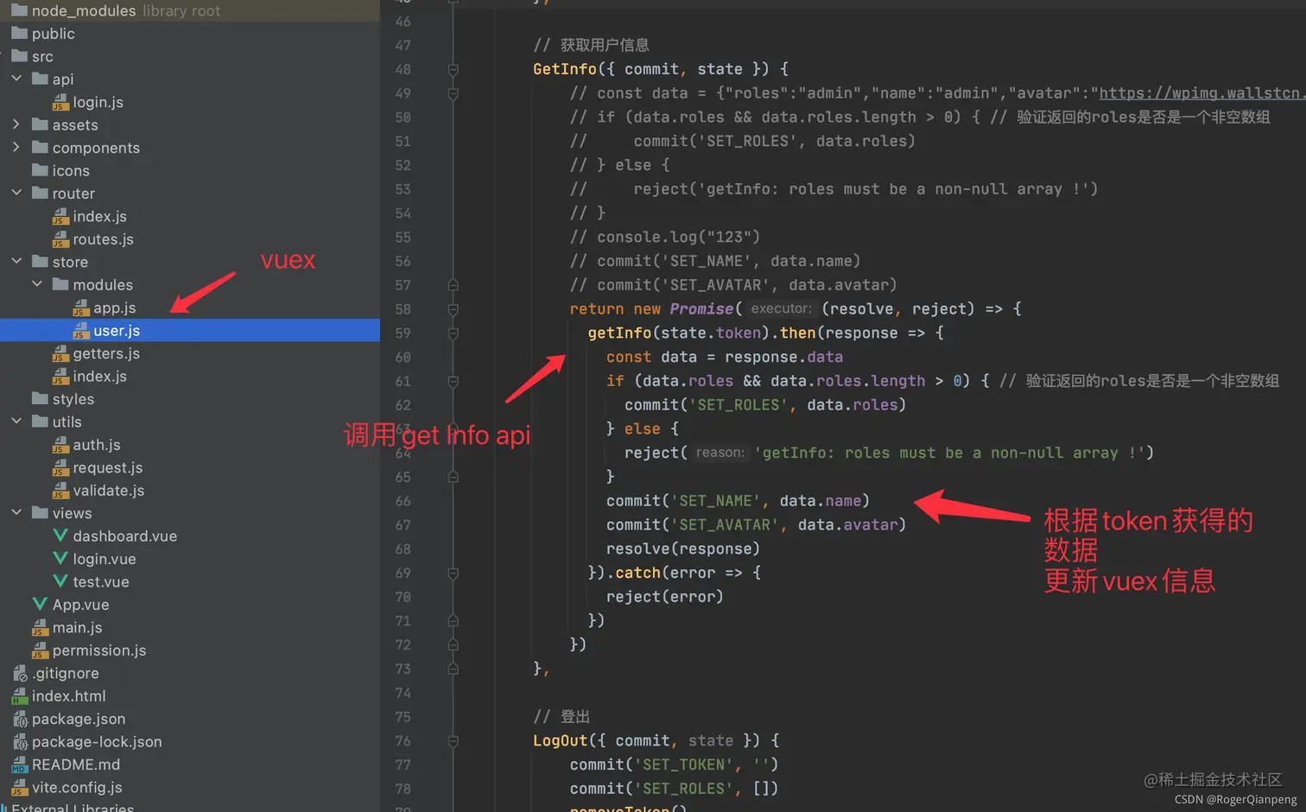Click the app.js file icon
Image resolution: width=1306 pixels, height=812 pixels.
coord(81,308)
